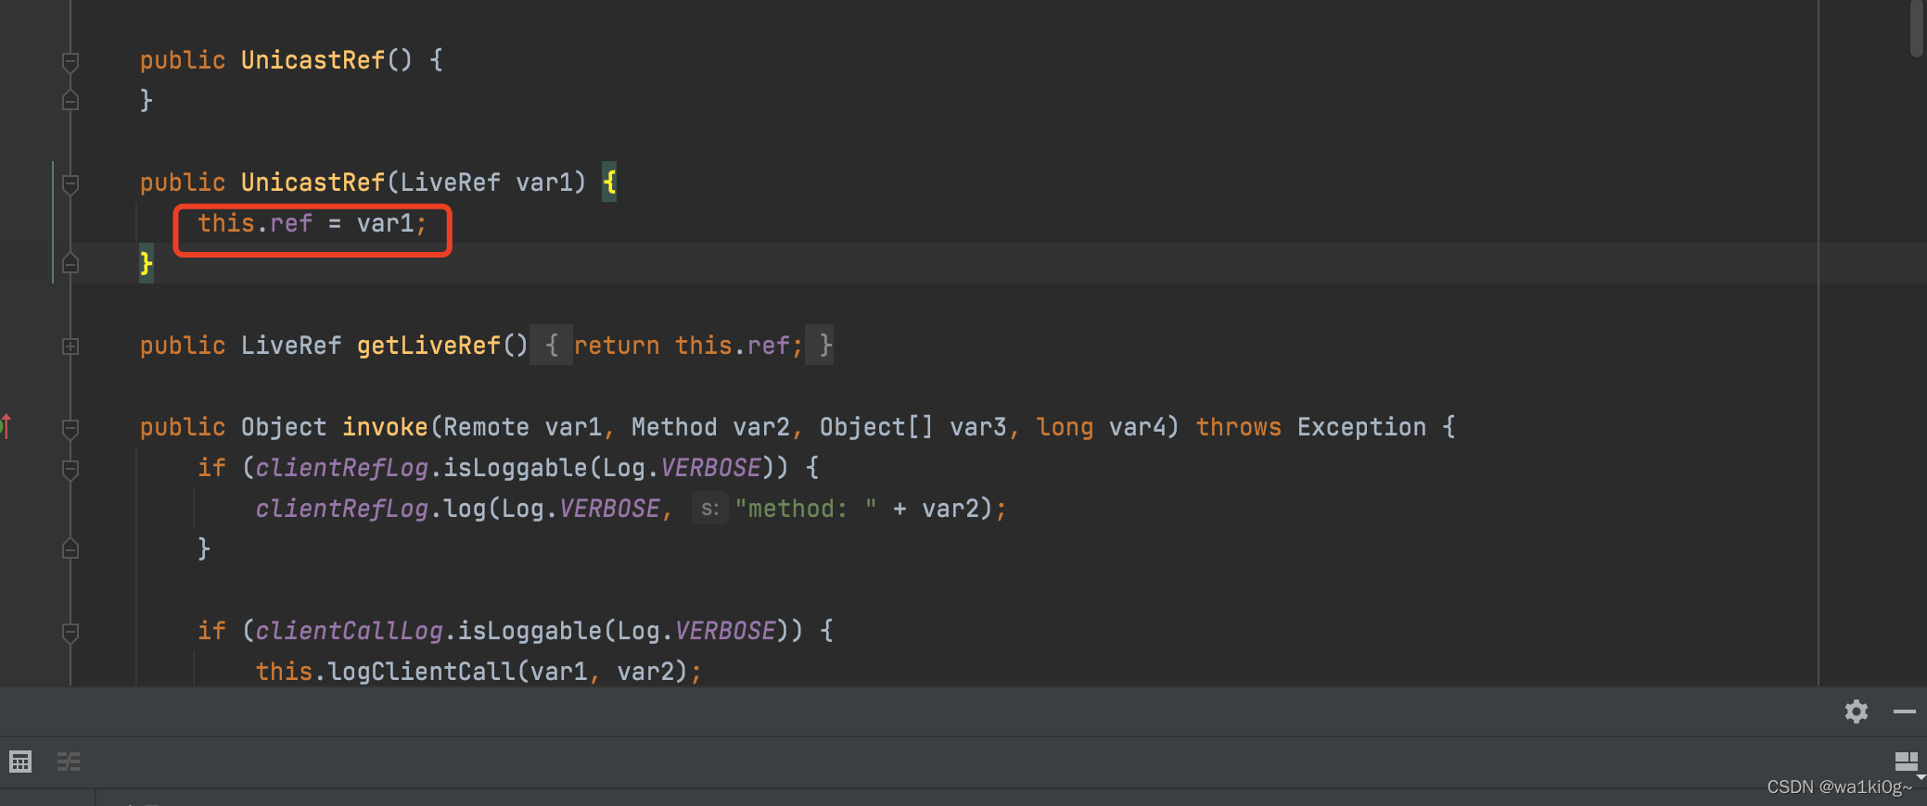
Task: Click 'logClientCall' method call
Action: click(421, 672)
